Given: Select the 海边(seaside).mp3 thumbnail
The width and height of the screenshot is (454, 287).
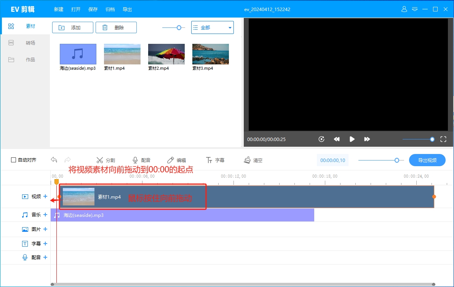Looking at the screenshot, I should (78, 54).
